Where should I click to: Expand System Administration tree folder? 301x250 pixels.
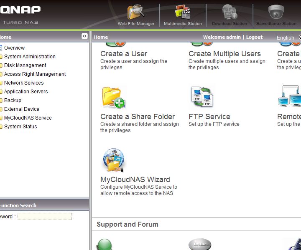30,57
